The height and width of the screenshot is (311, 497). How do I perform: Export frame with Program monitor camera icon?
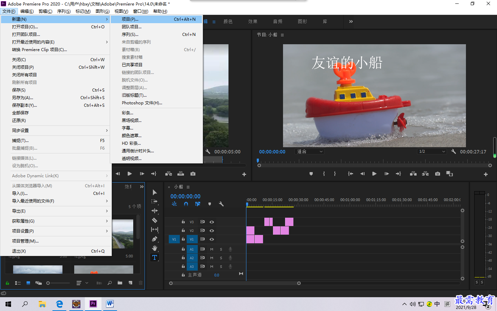[x=438, y=174]
